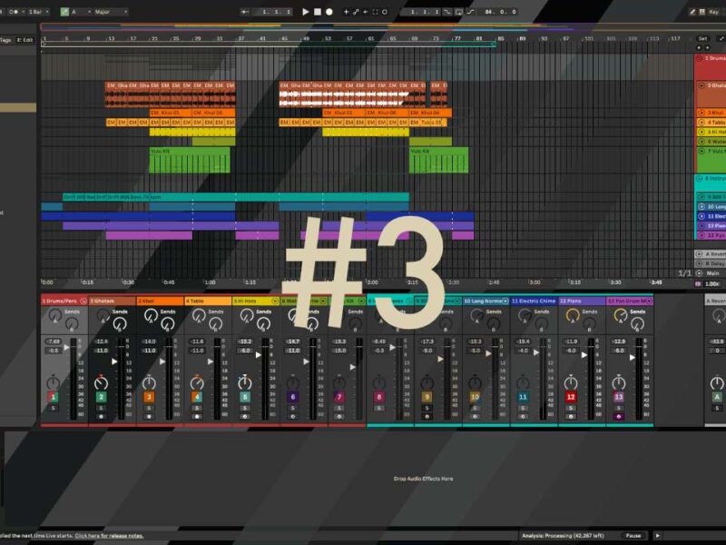726x545 pixels.
Task: Open the Major scale dropdown
Action: [x=111, y=12]
